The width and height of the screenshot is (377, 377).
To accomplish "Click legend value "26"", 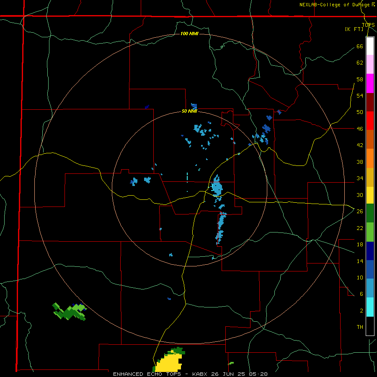I will tap(360, 212).
